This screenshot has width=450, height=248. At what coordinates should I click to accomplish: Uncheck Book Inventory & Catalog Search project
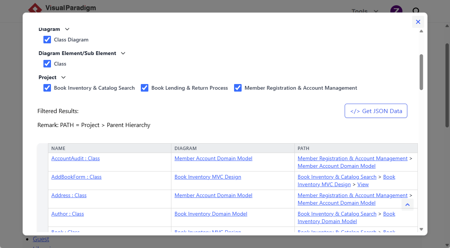47,88
